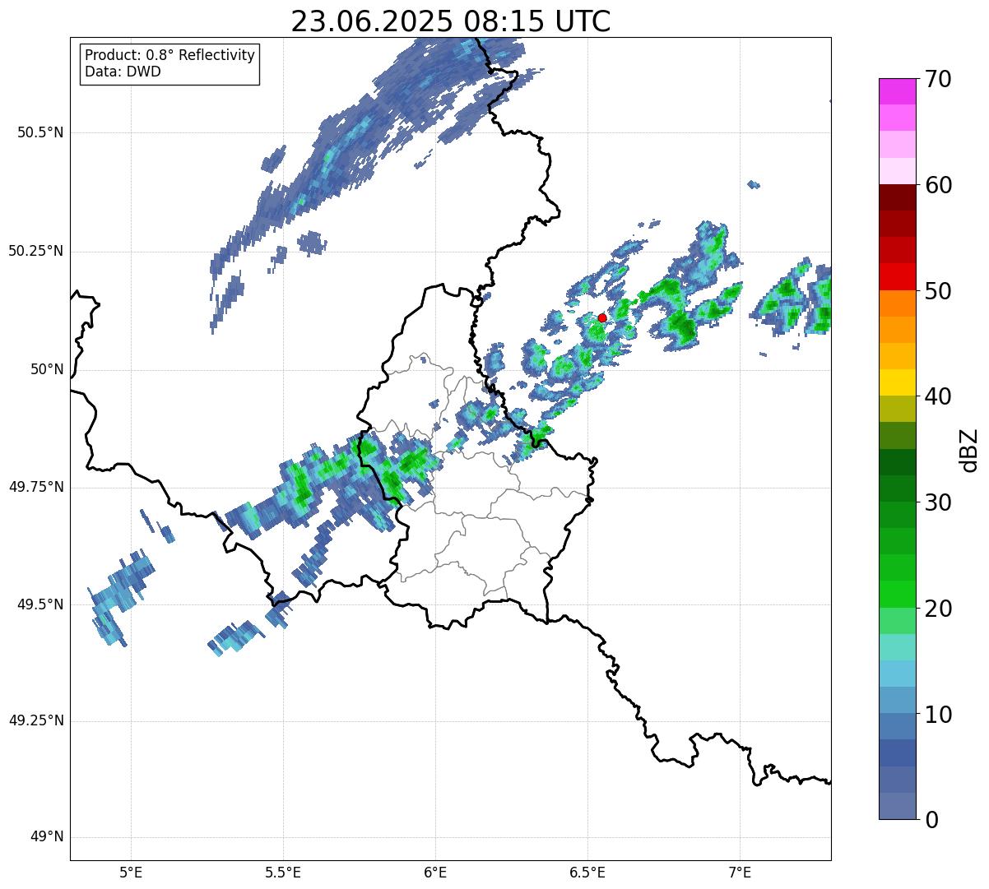This screenshot has width=989, height=889.
Task: Click the 49.75°N latitude label
Action: point(35,487)
